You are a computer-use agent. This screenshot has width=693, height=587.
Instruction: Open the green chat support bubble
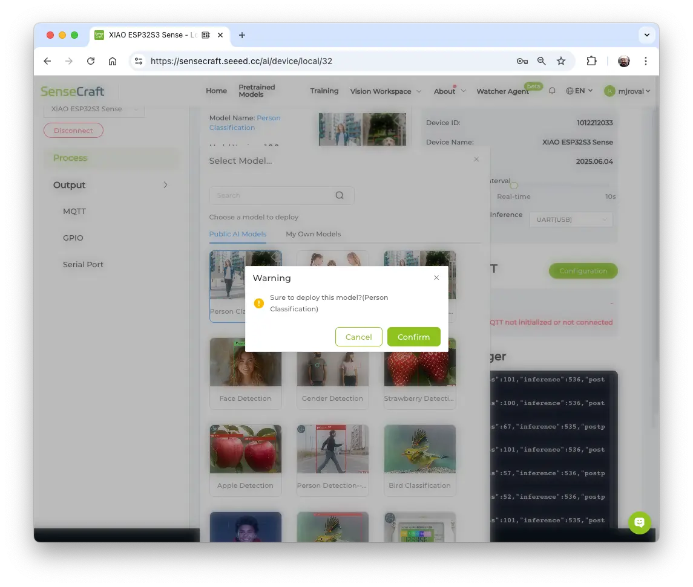pos(639,522)
